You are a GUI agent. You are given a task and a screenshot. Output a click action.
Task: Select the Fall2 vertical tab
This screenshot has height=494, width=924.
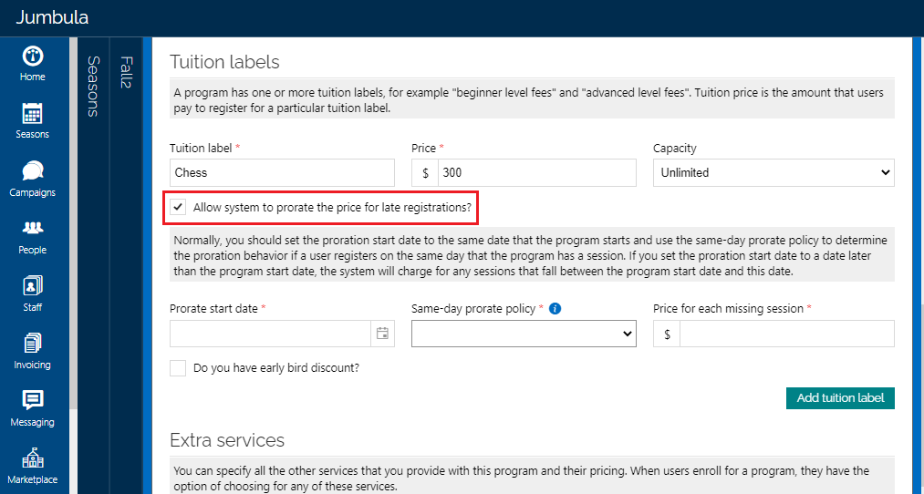[x=126, y=72]
